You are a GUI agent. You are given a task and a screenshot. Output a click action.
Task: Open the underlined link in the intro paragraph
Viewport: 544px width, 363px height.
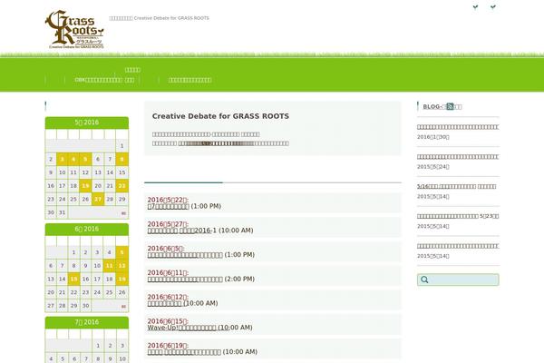tap(216, 143)
